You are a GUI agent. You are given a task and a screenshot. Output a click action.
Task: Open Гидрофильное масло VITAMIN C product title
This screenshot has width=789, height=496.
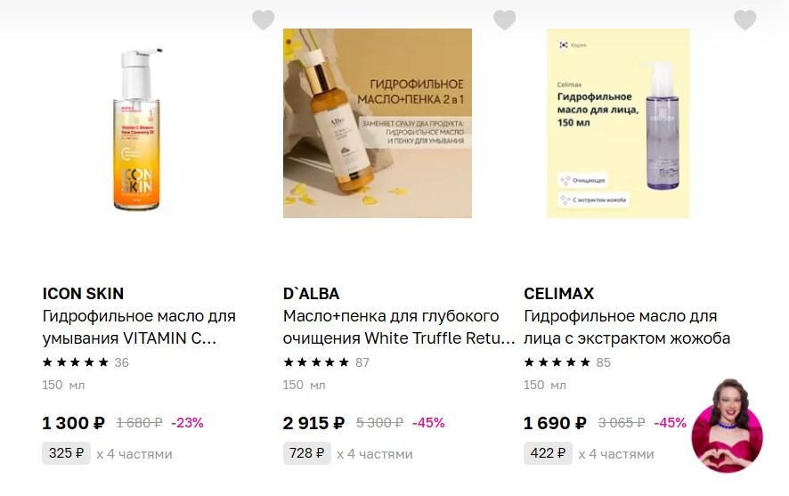tap(139, 328)
